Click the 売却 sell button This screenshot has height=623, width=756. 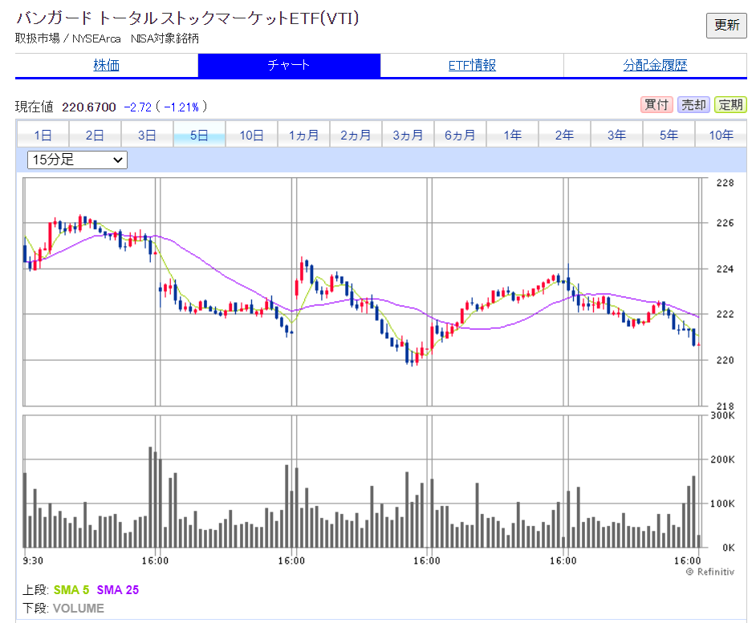[x=693, y=104]
